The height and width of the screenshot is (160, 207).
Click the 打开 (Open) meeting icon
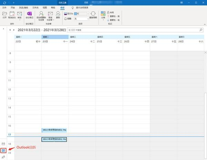tap(4, 14)
